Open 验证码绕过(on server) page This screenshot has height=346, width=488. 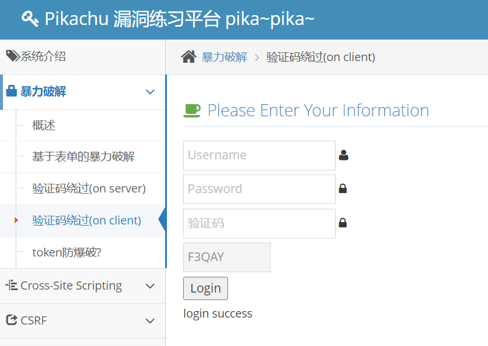[x=89, y=188]
